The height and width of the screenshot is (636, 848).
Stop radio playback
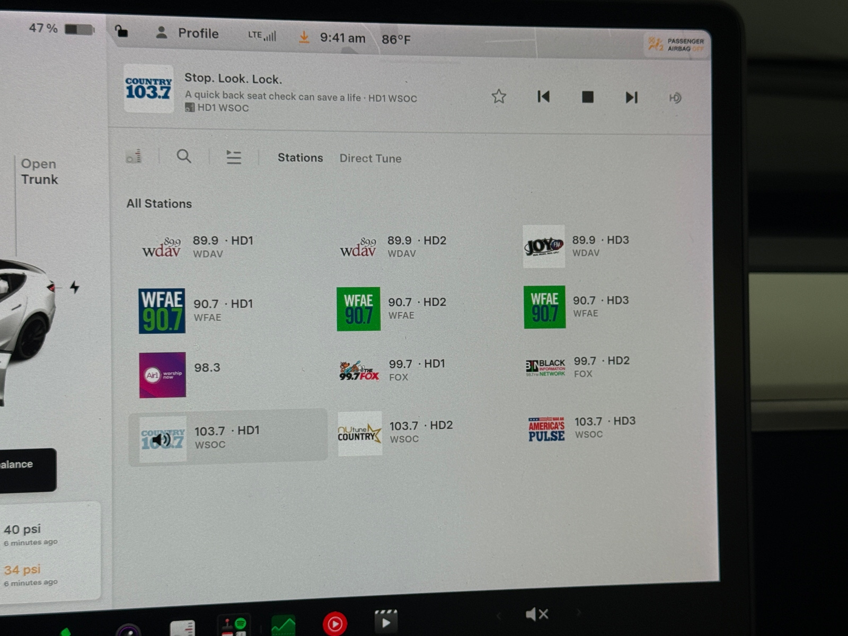587,97
